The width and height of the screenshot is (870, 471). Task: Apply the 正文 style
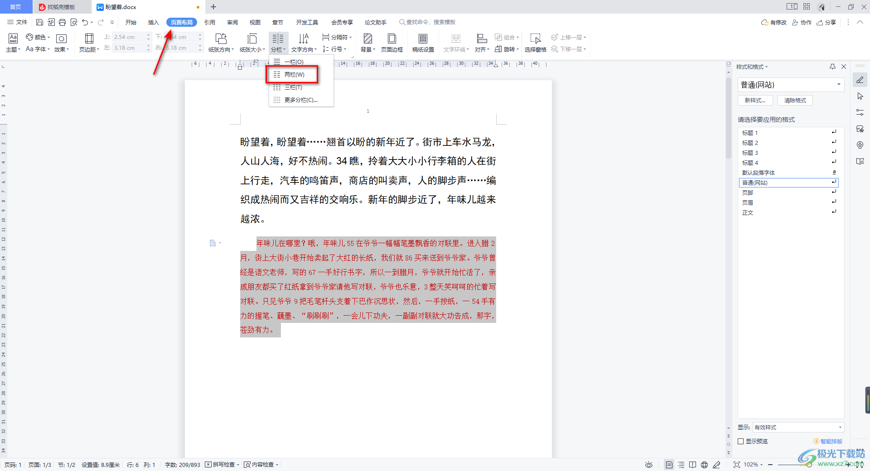pos(788,212)
